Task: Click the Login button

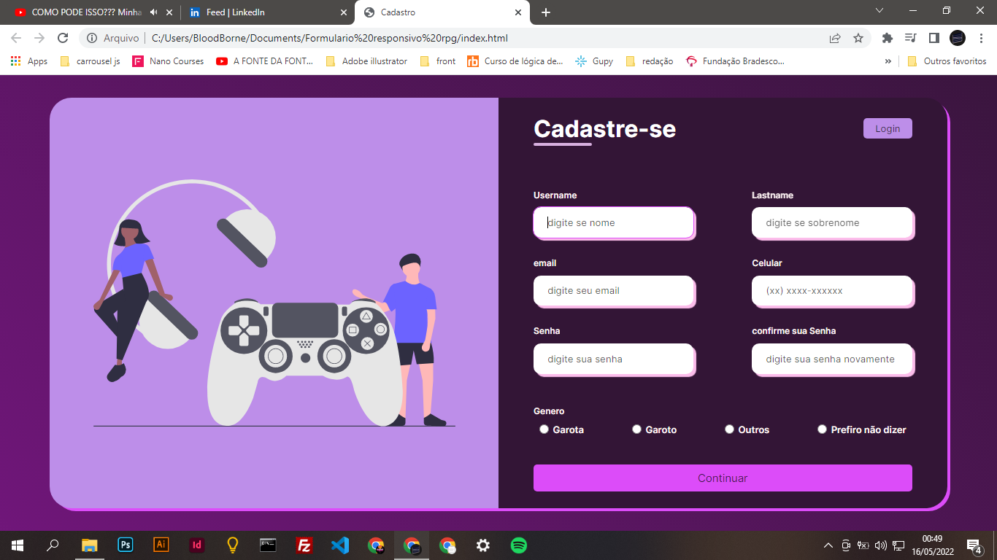Action: [x=888, y=128]
